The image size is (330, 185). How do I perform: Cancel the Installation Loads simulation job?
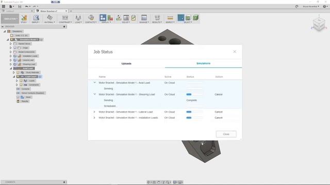[x=219, y=118]
